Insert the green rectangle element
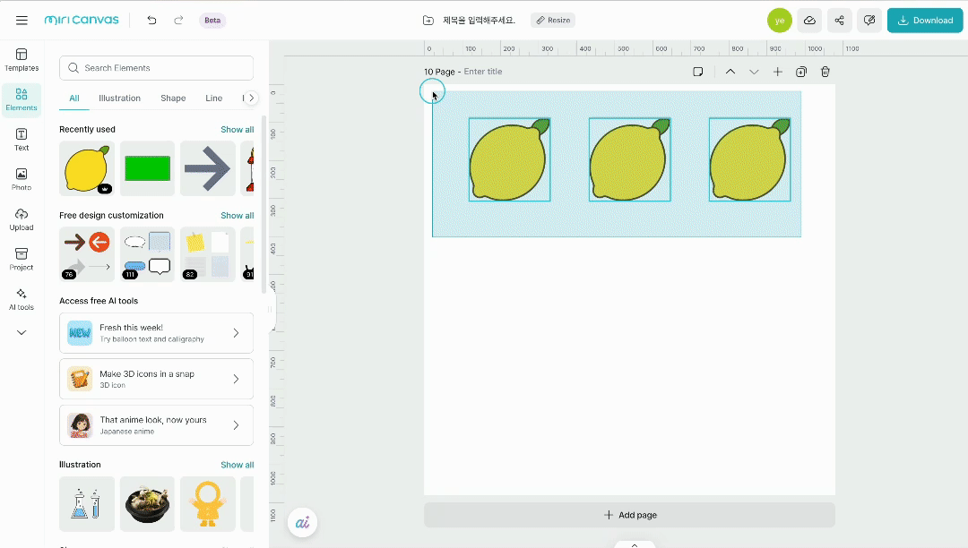The height and width of the screenshot is (548, 968). click(148, 168)
